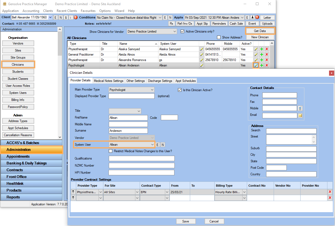Check Restrict Medical Notes Changes to this User
335x226 pixels.
pos(111,151)
